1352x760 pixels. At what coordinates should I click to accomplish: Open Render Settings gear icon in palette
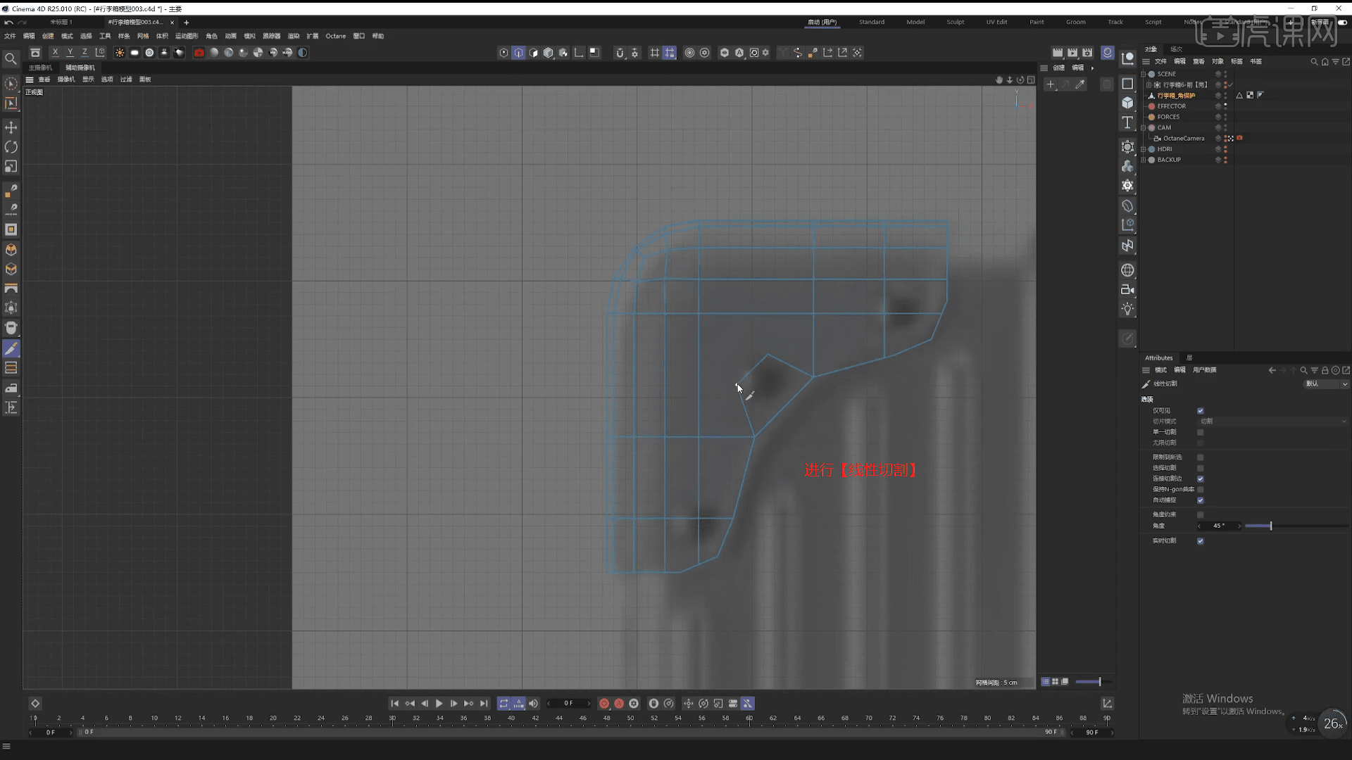click(x=1127, y=186)
